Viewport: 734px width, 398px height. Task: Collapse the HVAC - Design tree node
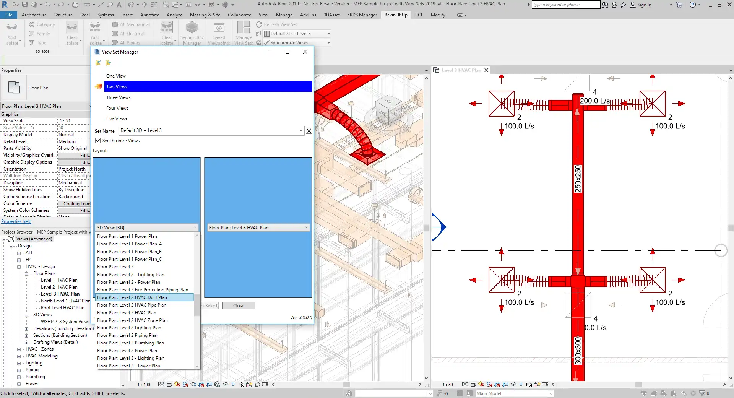click(19, 267)
